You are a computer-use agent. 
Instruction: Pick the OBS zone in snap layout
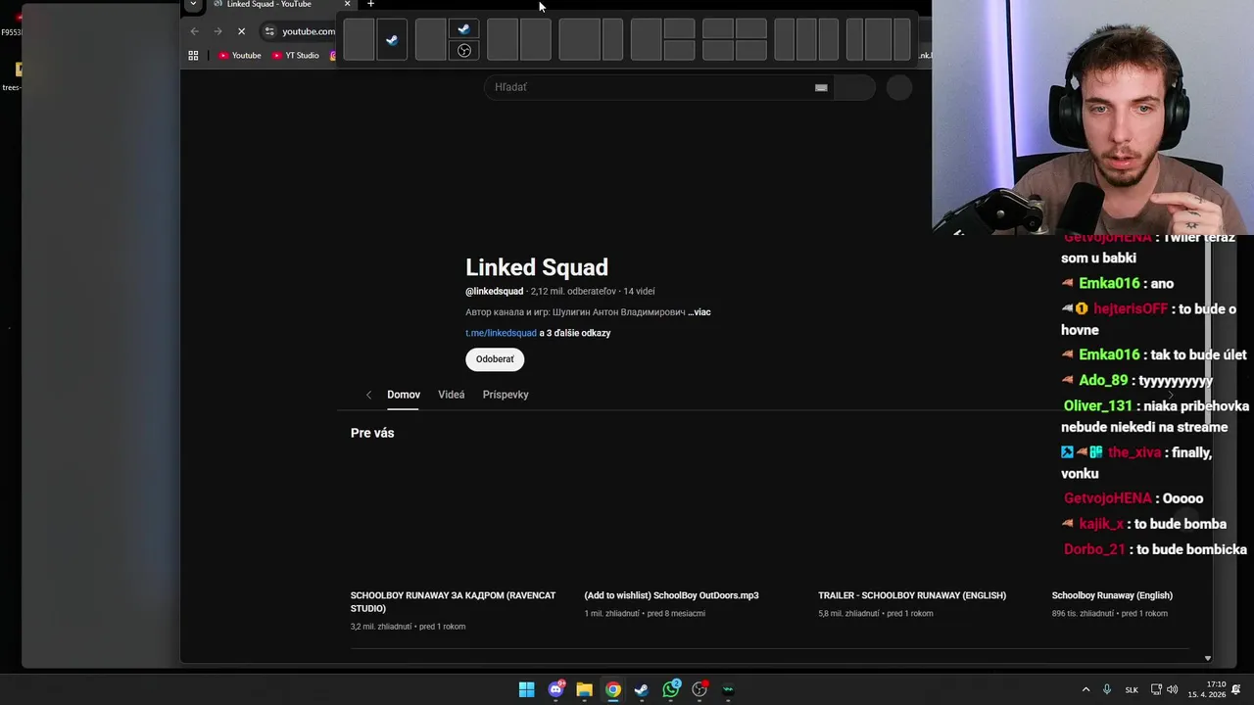(464, 51)
